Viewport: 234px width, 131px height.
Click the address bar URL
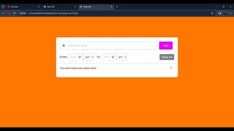click(x=53, y=13)
